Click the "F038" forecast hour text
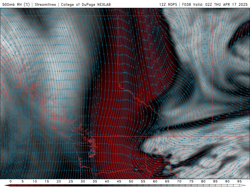Viewport: 250px width, 187px height. pyautogui.click(x=187, y=4)
